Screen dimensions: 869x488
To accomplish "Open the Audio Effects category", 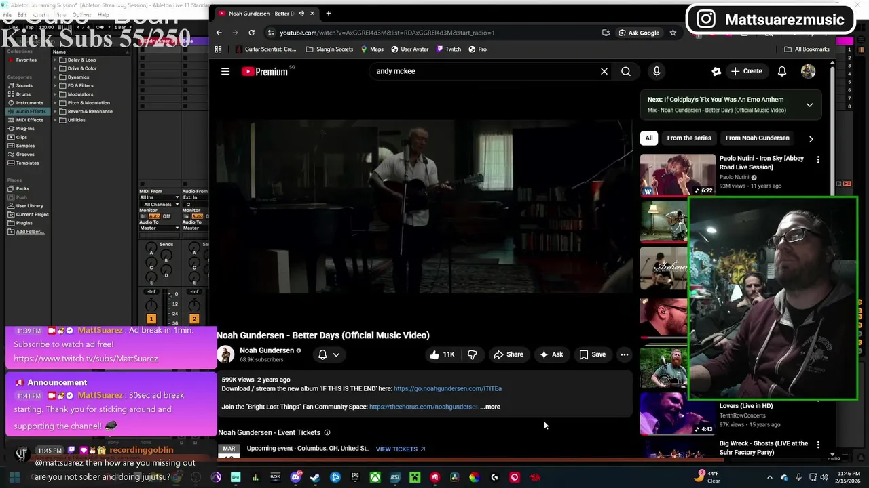I will coord(27,111).
